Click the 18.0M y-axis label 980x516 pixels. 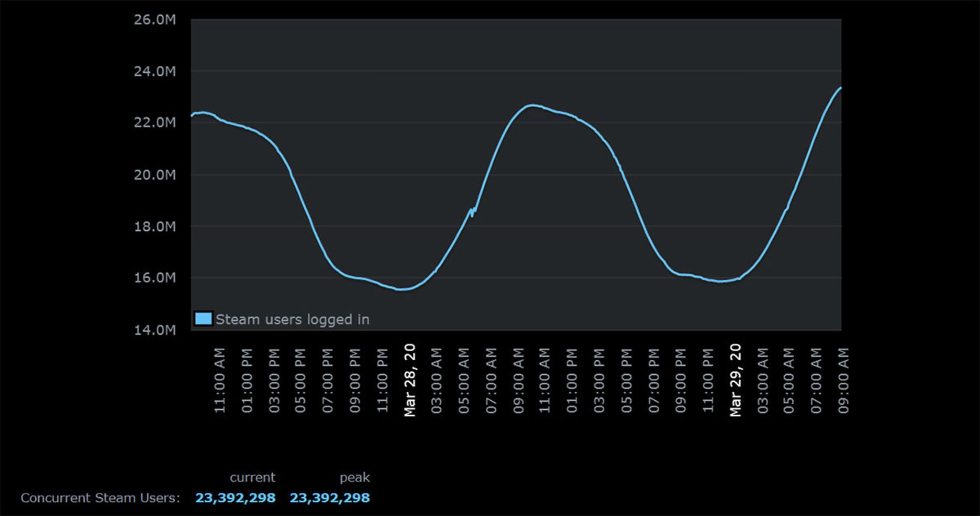click(x=155, y=227)
